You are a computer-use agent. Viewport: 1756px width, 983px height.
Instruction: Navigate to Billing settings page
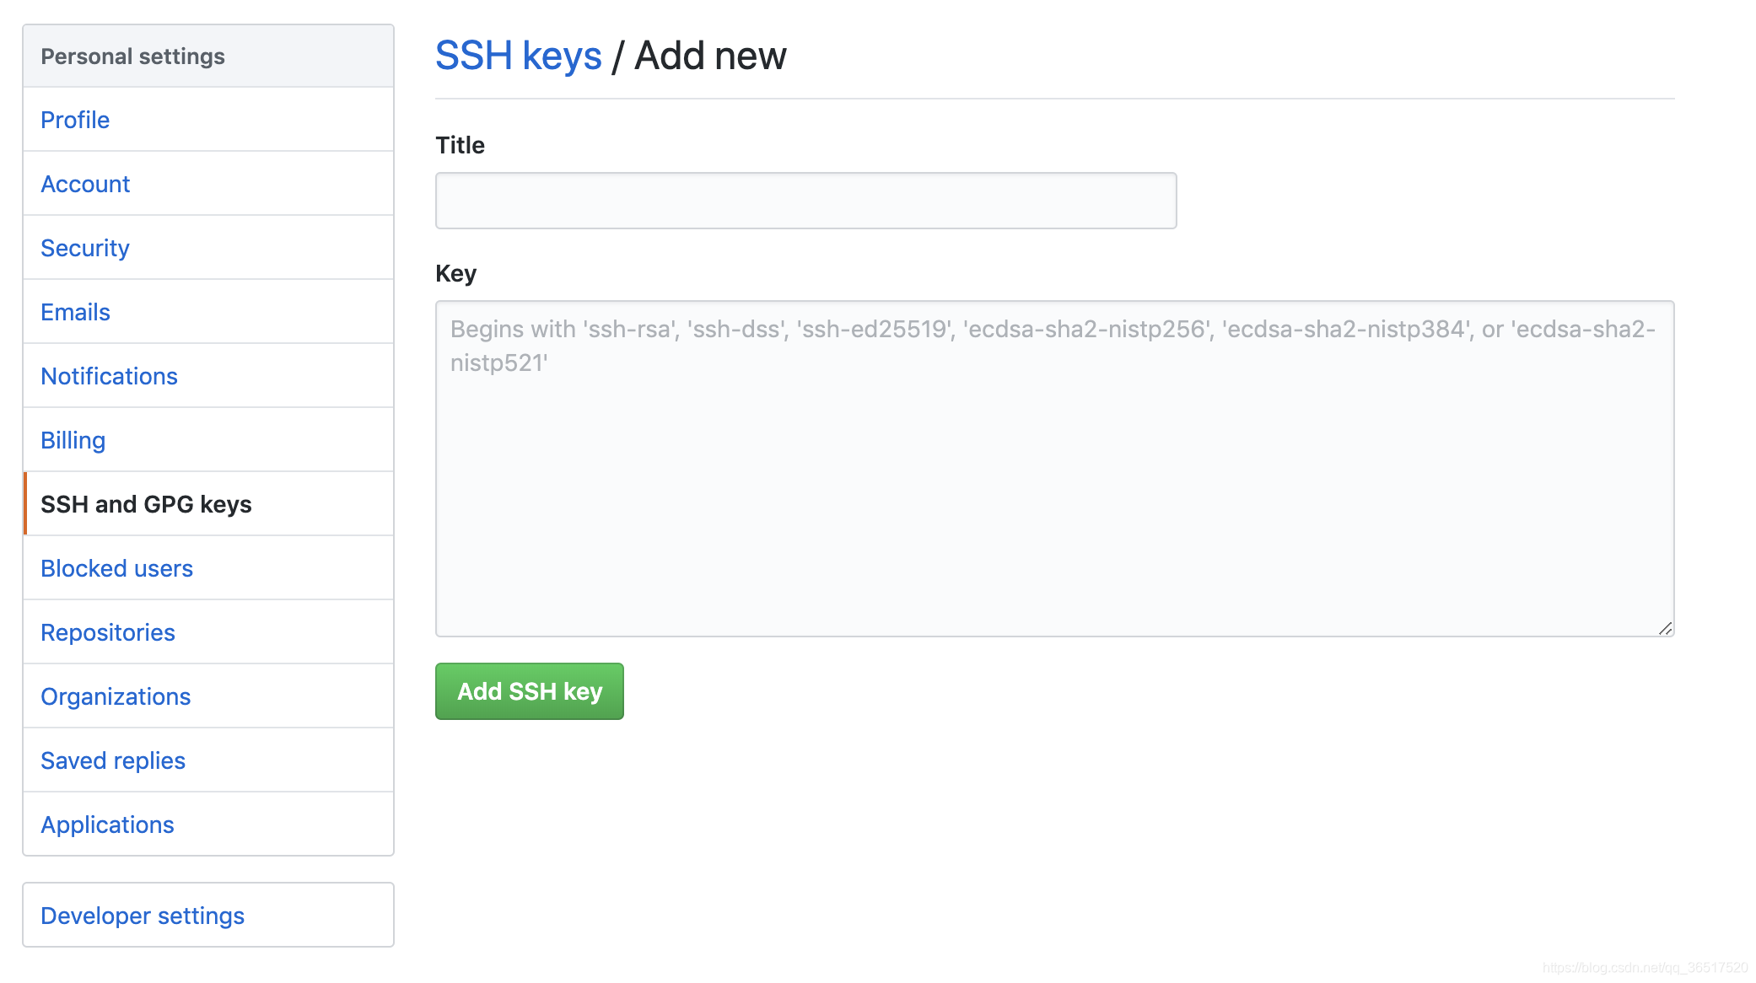[x=73, y=440]
